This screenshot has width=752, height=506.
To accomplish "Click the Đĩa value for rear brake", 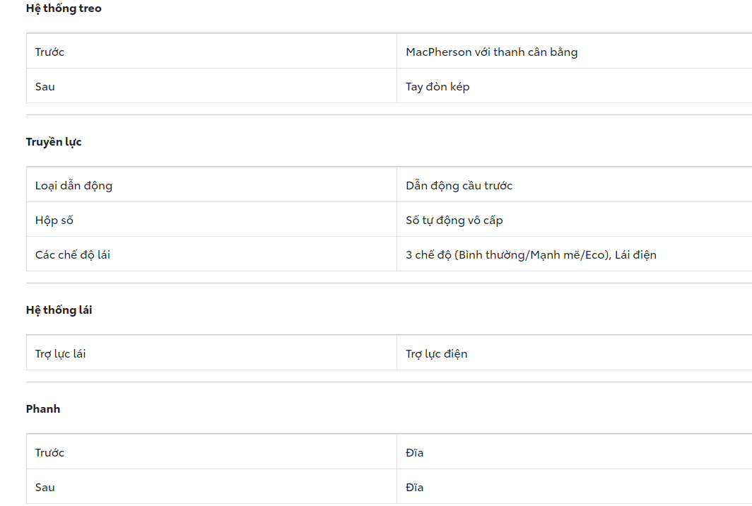I will [x=414, y=487].
